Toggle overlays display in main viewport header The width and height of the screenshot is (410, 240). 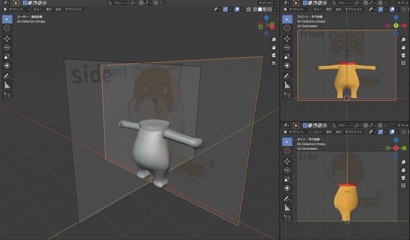click(237, 10)
